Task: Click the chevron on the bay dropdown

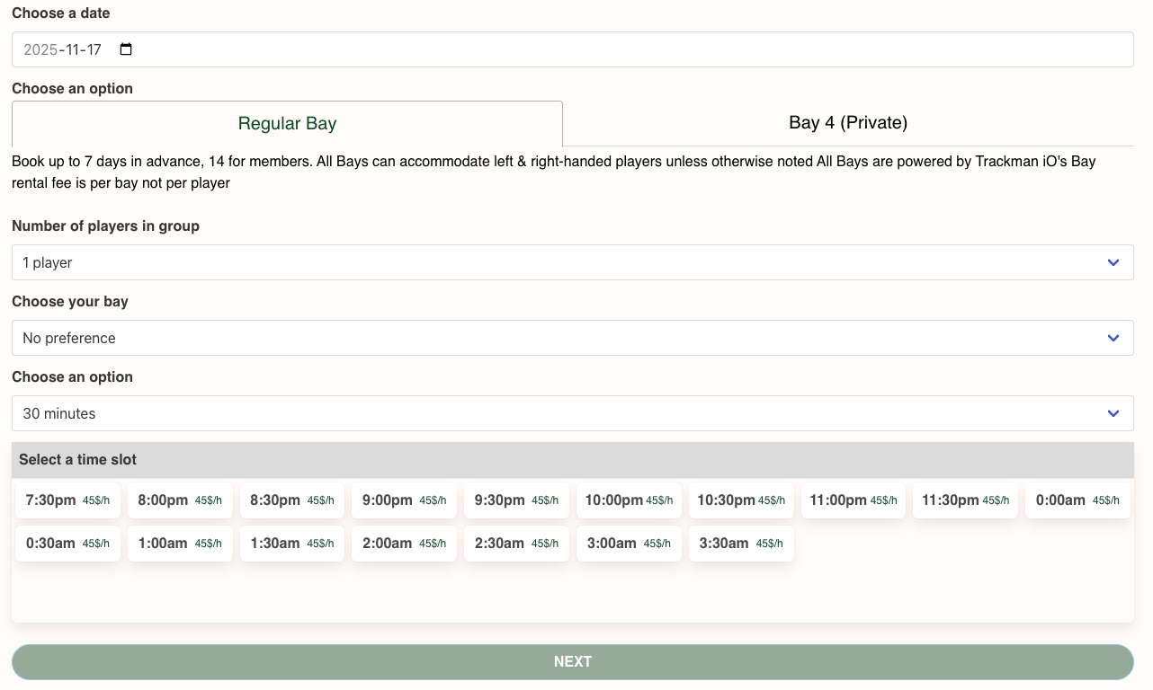Action: click(1113, 338)
